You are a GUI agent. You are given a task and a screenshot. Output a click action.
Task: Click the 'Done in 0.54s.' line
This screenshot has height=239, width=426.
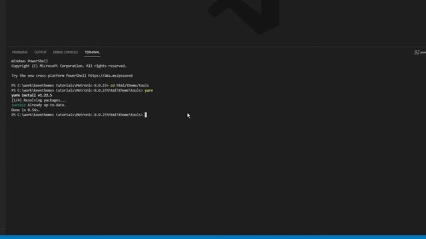pyautogui.click(x=25, y=110)
